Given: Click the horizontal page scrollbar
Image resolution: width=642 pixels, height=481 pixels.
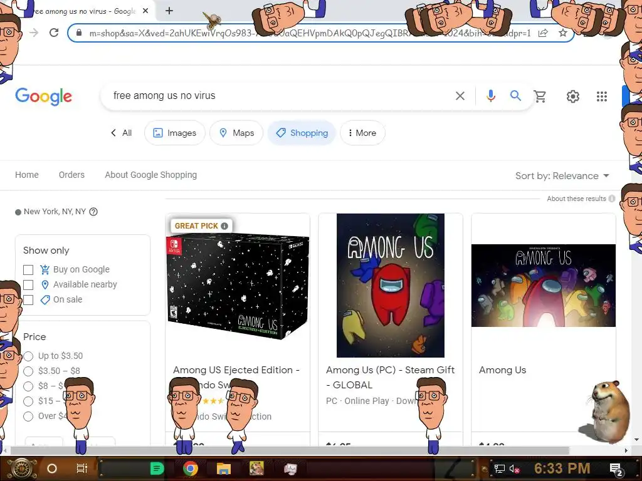Looking at the screenshot, I should click(290, 450).
